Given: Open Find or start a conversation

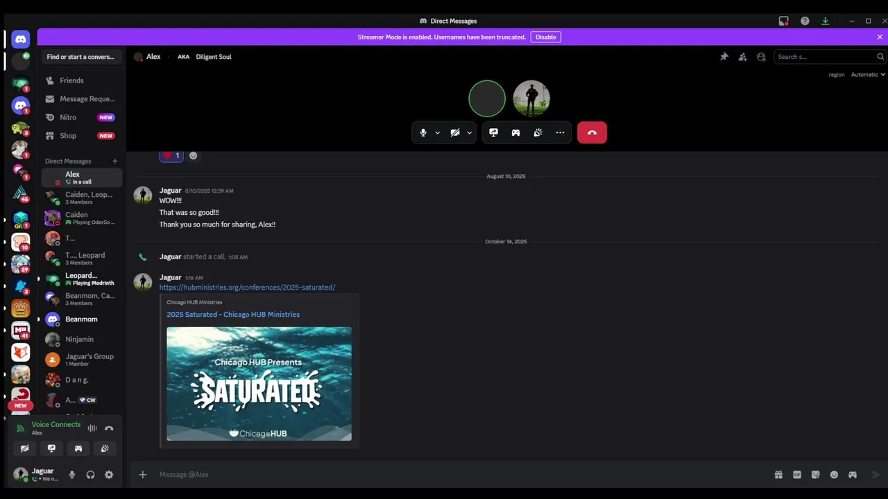Looking at the screenshot, I should pos(82,57).
